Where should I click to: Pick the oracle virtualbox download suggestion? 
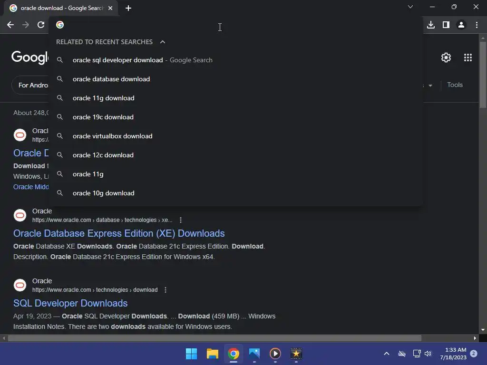236,136
